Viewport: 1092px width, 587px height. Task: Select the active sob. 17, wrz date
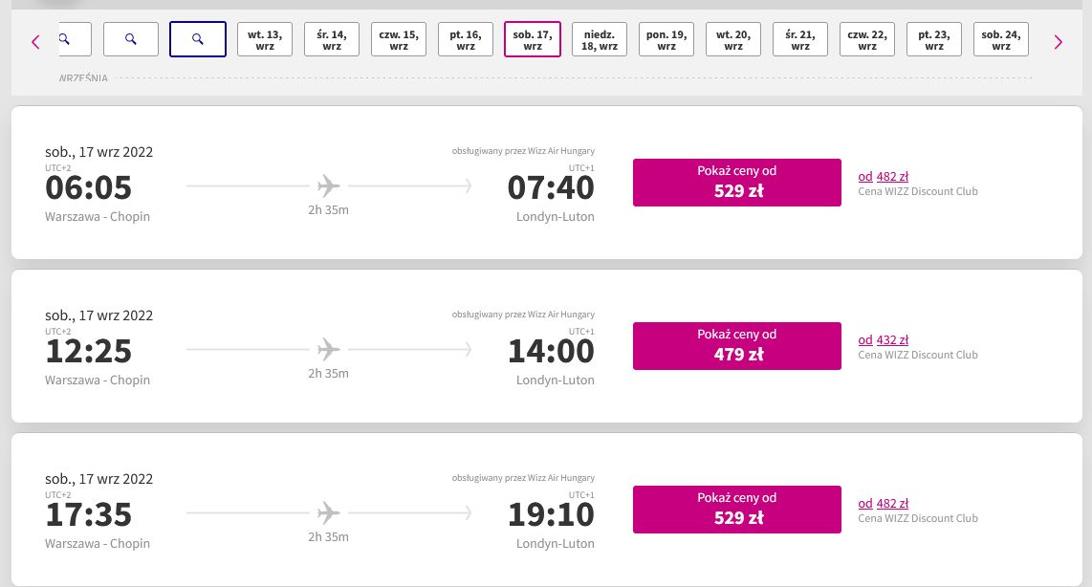(x=532, y=39)
